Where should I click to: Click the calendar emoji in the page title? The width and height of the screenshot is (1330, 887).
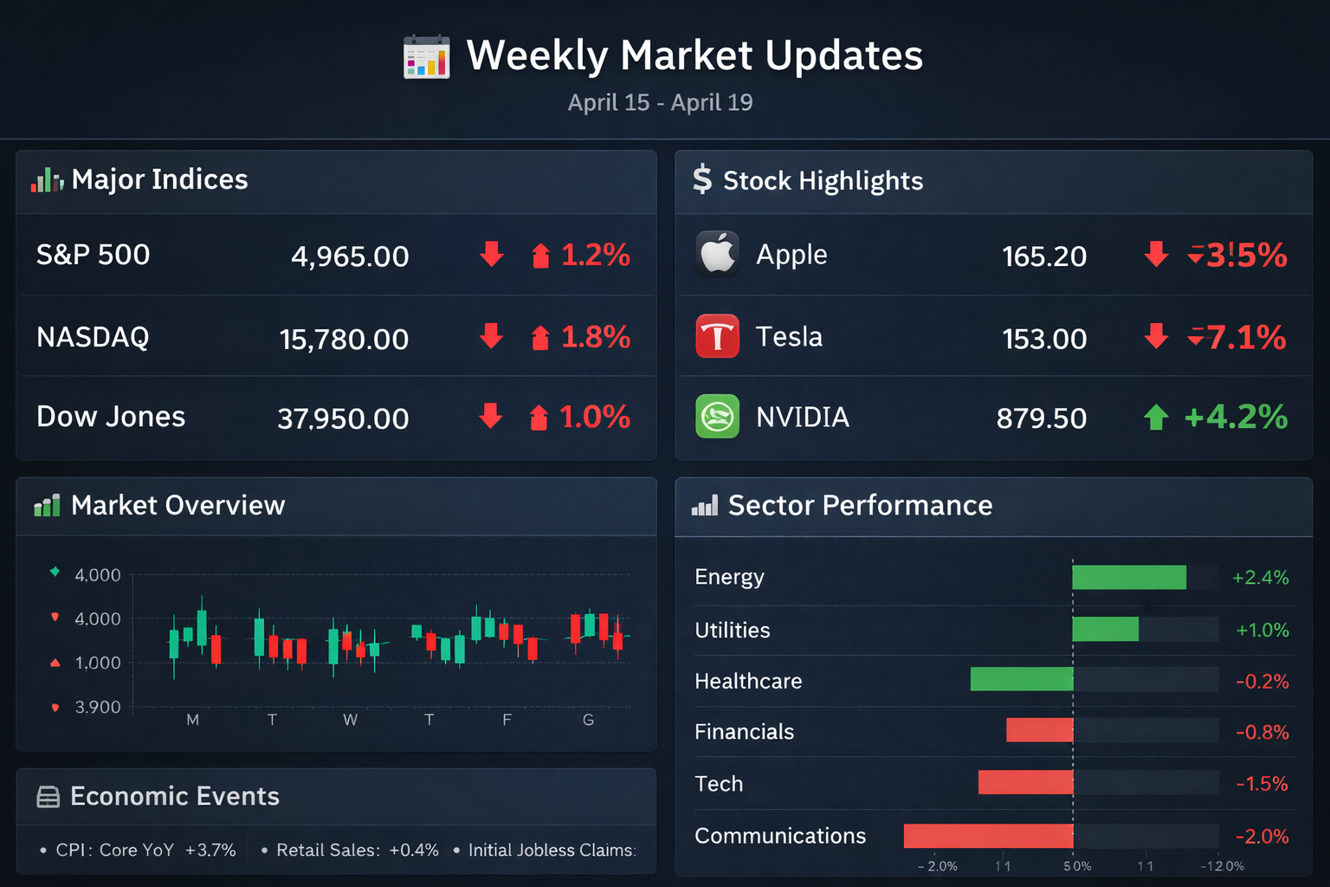point(426,55)
